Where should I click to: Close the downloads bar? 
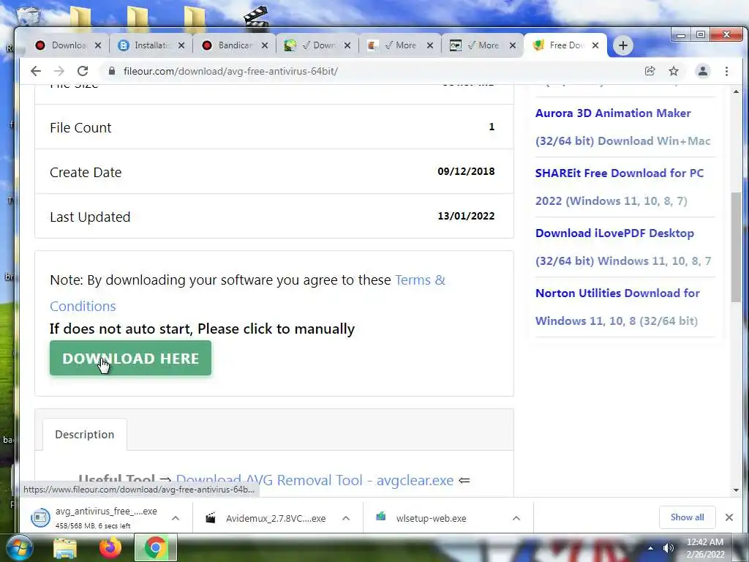pyautogui.click(x=729, y=517)
